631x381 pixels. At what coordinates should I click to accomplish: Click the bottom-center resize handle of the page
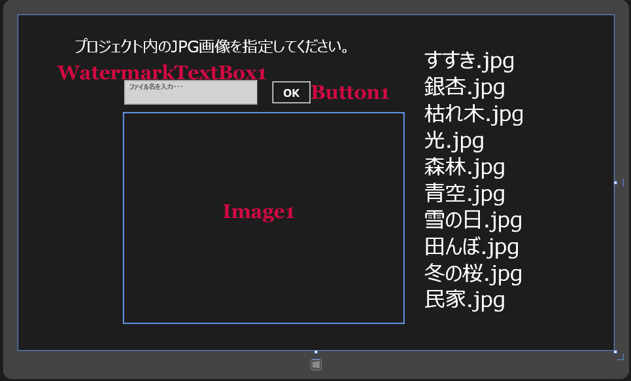click(x=316, y=352)
